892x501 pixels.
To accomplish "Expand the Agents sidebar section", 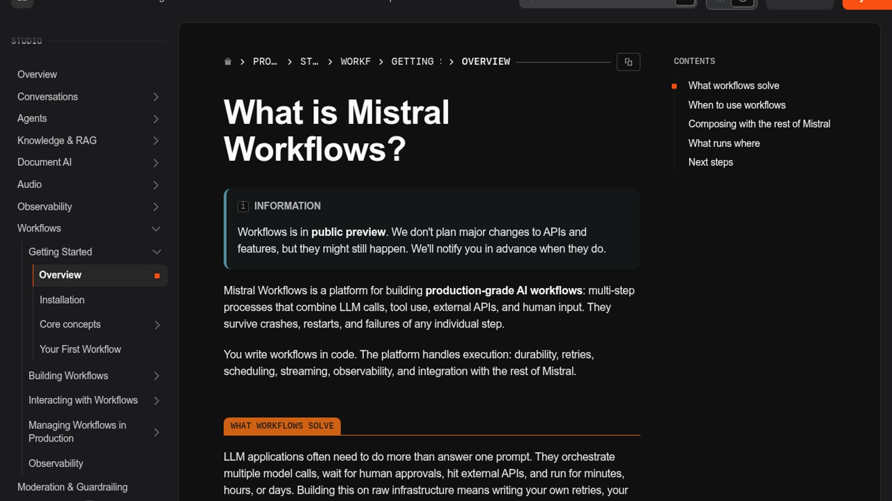I will coord(156,119).
